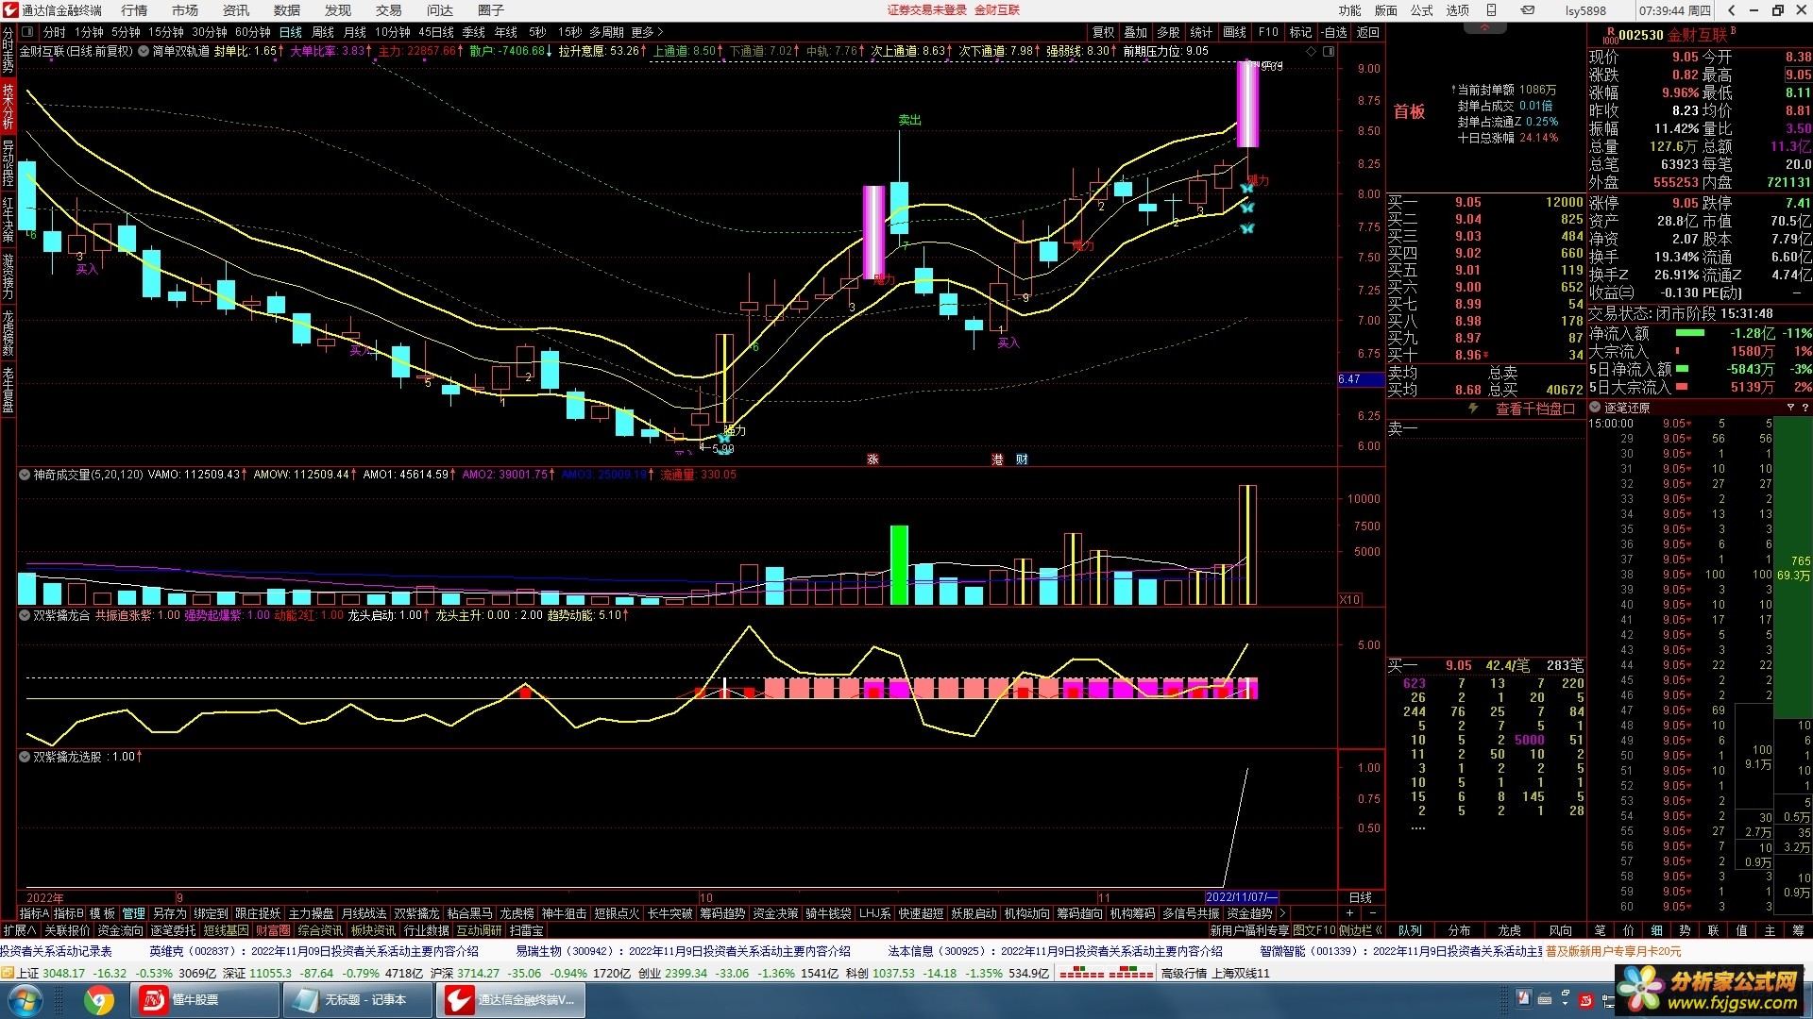Click the R1000 badge beside stock code
This screenshot has width=1813, height=1019.
(x=1609, y=35)
